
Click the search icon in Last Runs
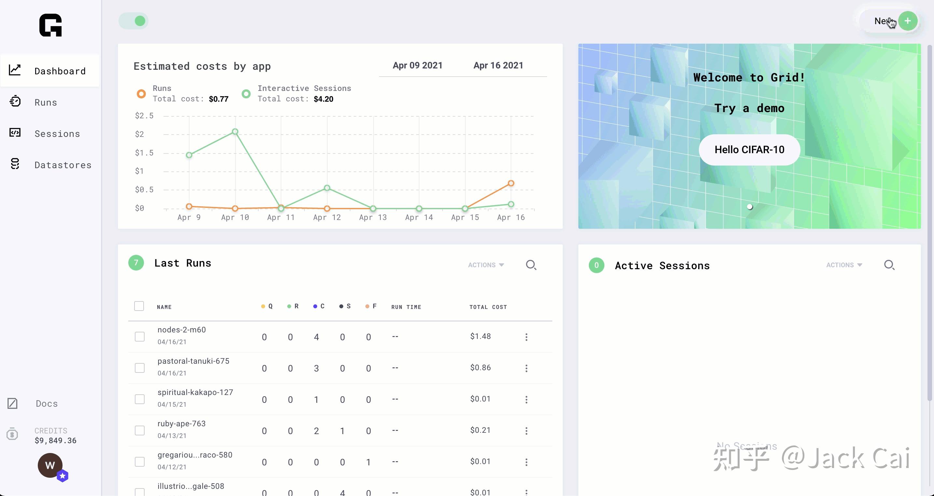click(531, 265)
